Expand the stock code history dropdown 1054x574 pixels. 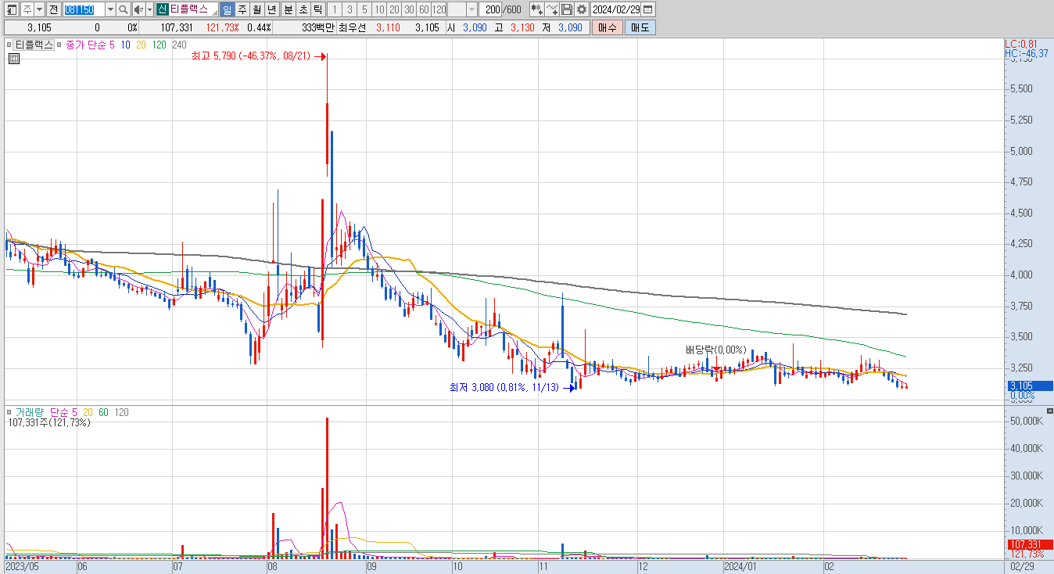[x=109, y=9]
